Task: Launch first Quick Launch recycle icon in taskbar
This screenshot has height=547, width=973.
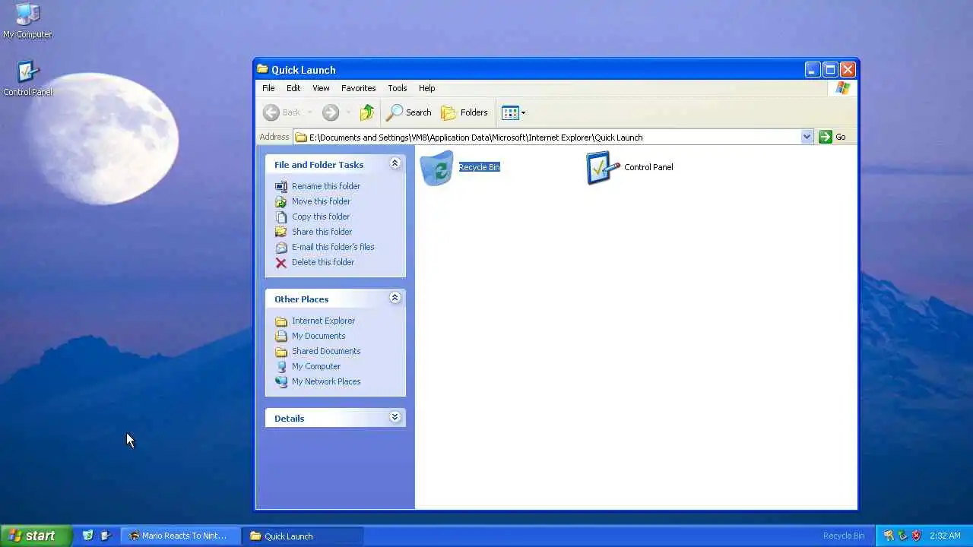Action: (88, 536)
